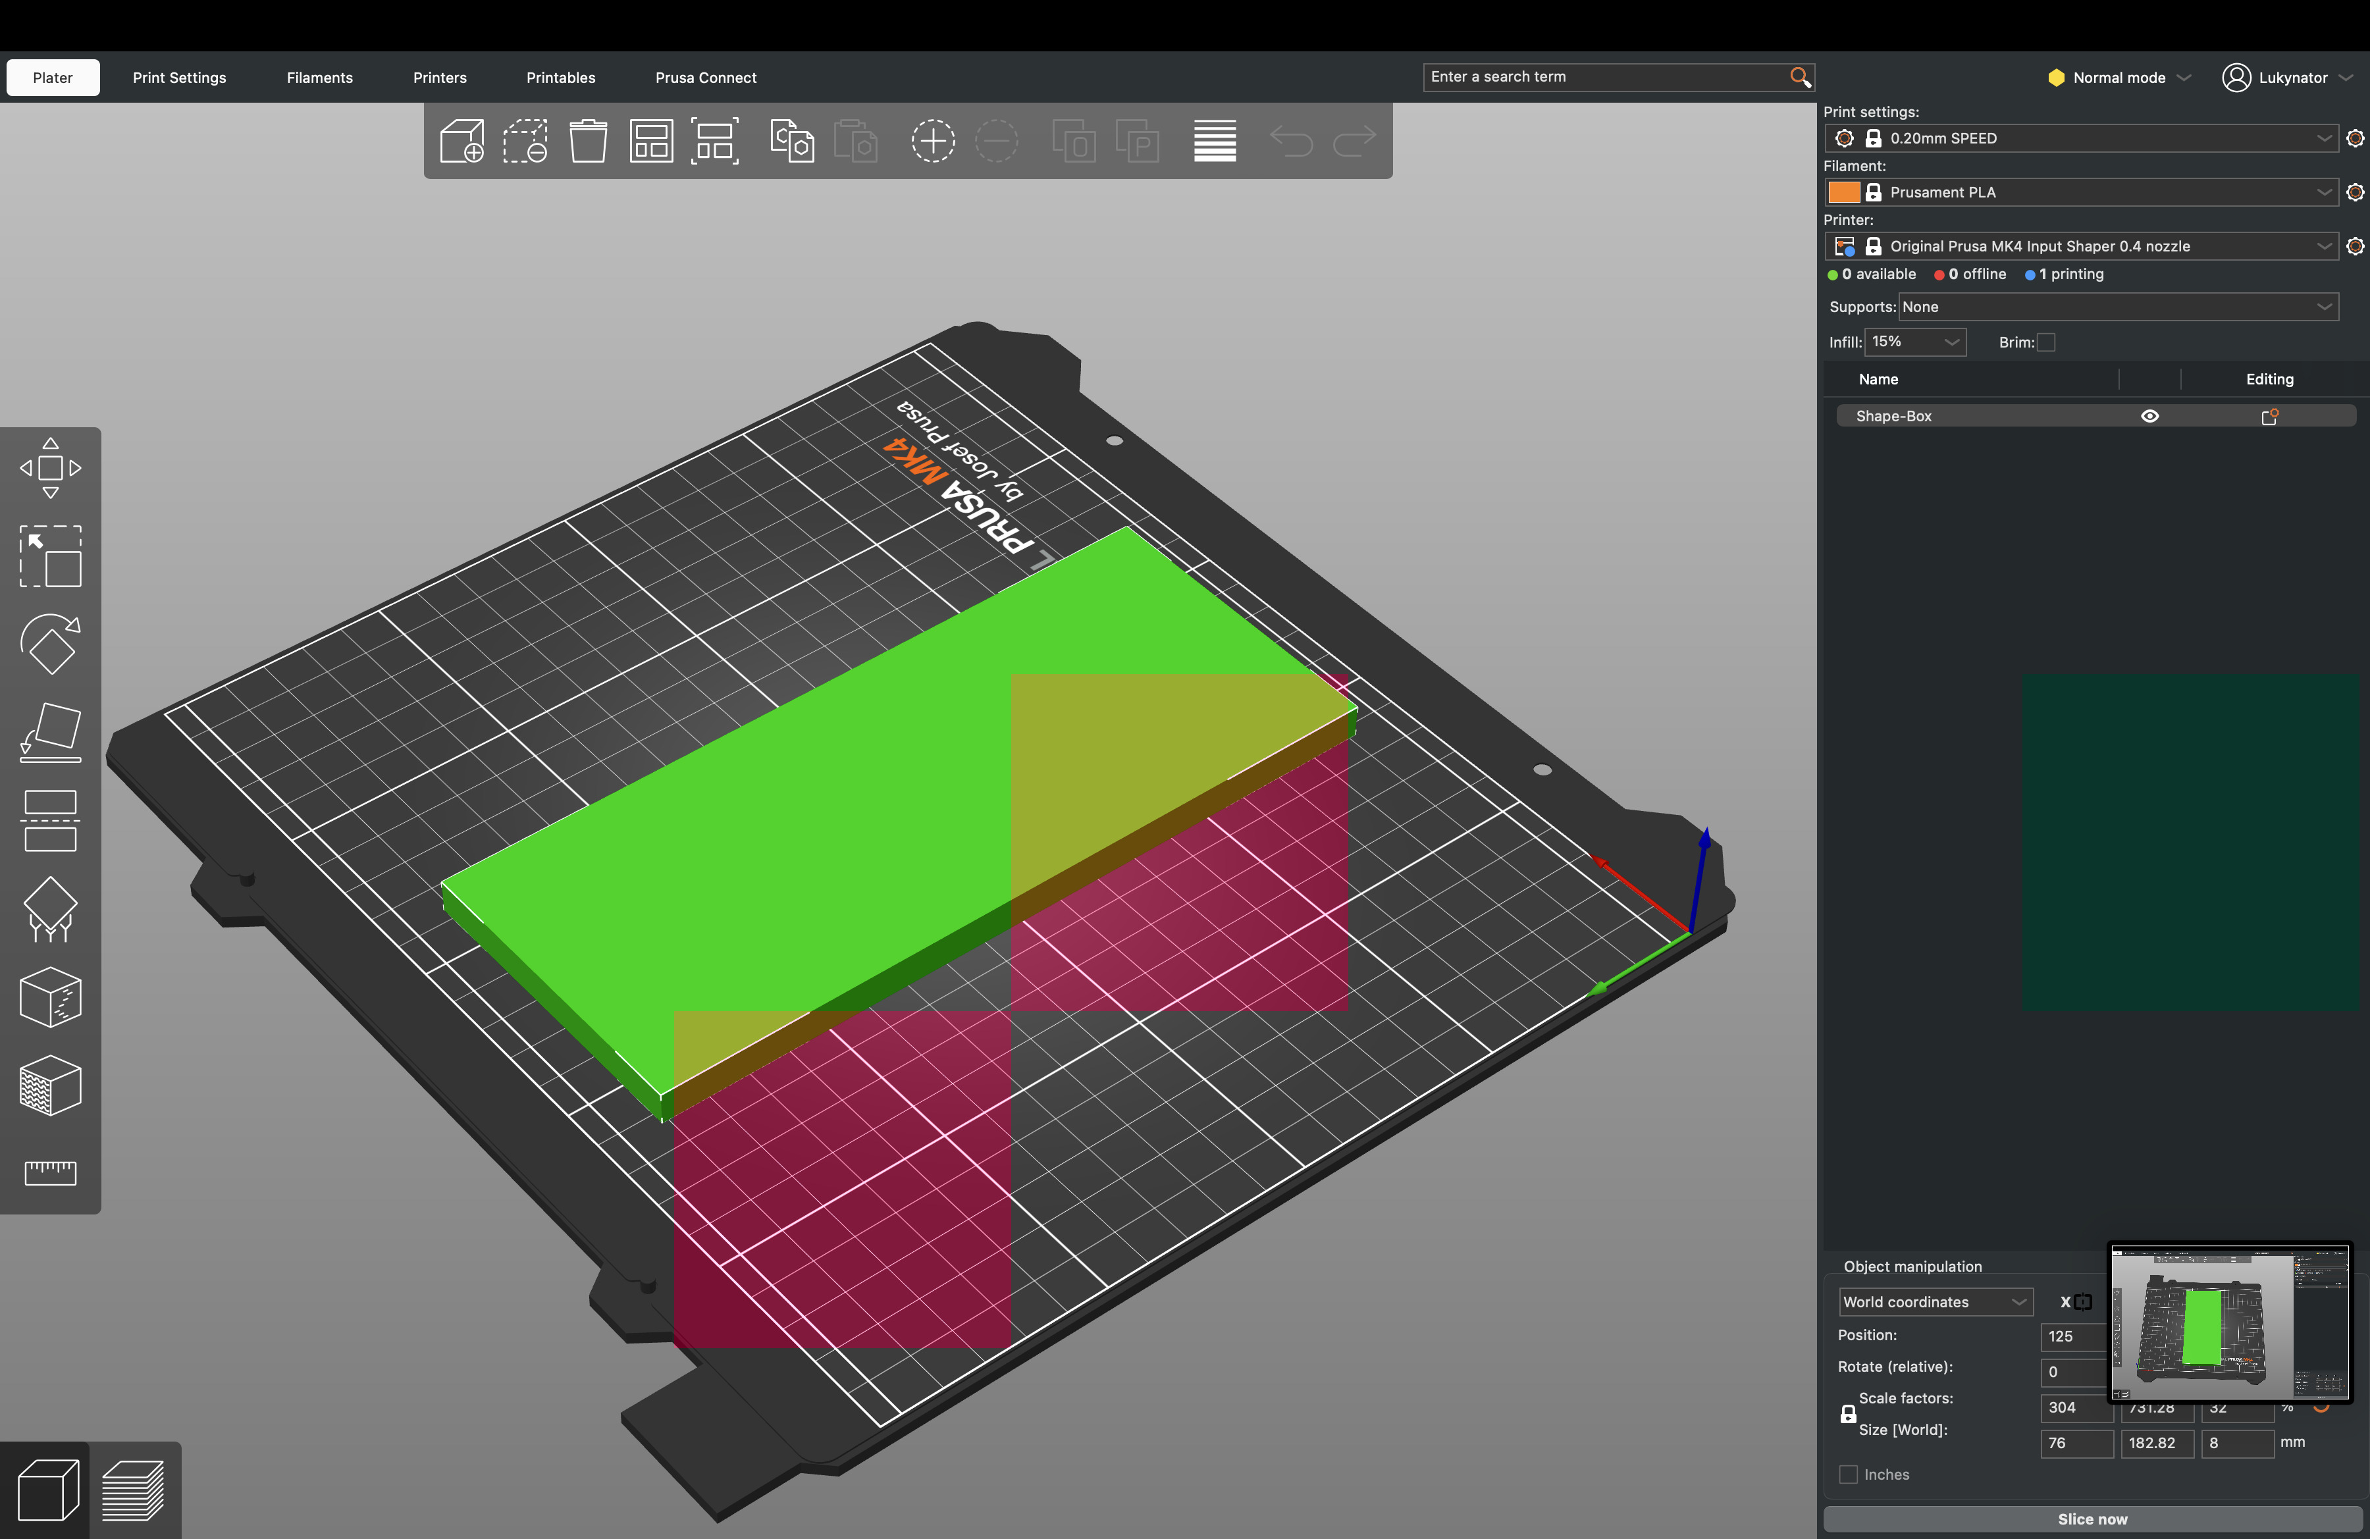Select the Move tool
This screenshot has width=2370, height=1539.
click(x=50, y=468)
